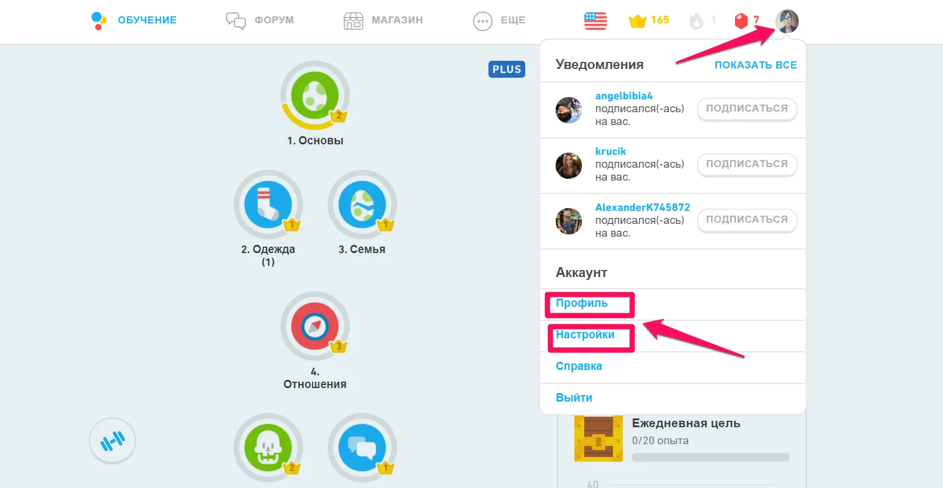Viewport: 943px width, 488px height.
Task: Follow angelbibia4 with Подписаться button
Action: pyautogui.click(x=747, y=109)
